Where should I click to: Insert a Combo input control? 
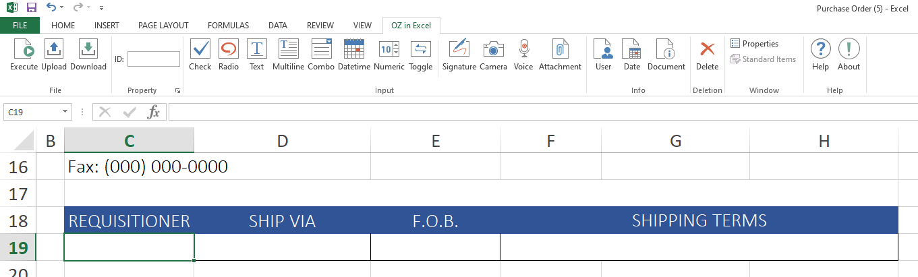pyautogui.click(x=321, y=54)
